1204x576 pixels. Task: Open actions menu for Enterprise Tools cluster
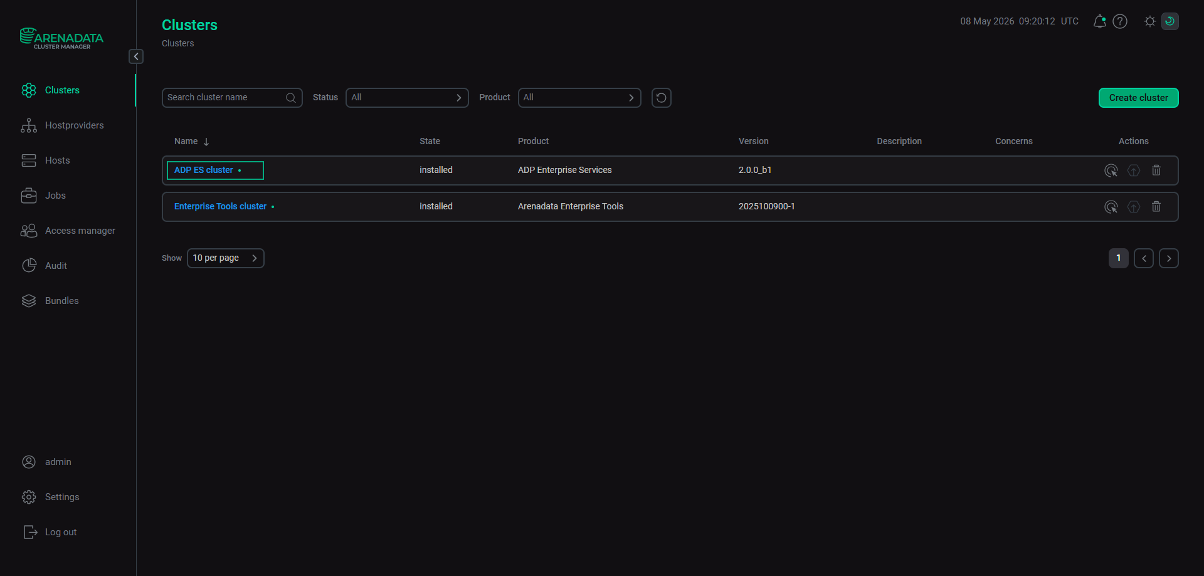(x=1111, y=207)
